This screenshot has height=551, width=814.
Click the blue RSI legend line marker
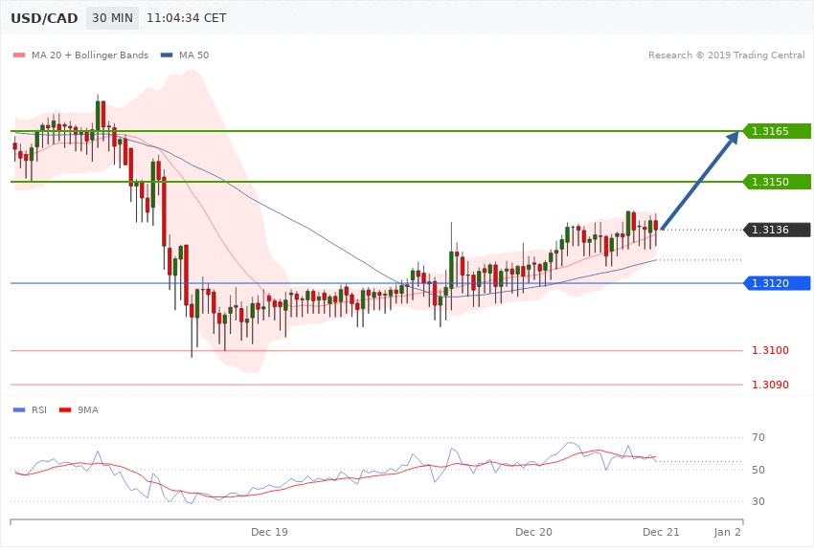19,410
